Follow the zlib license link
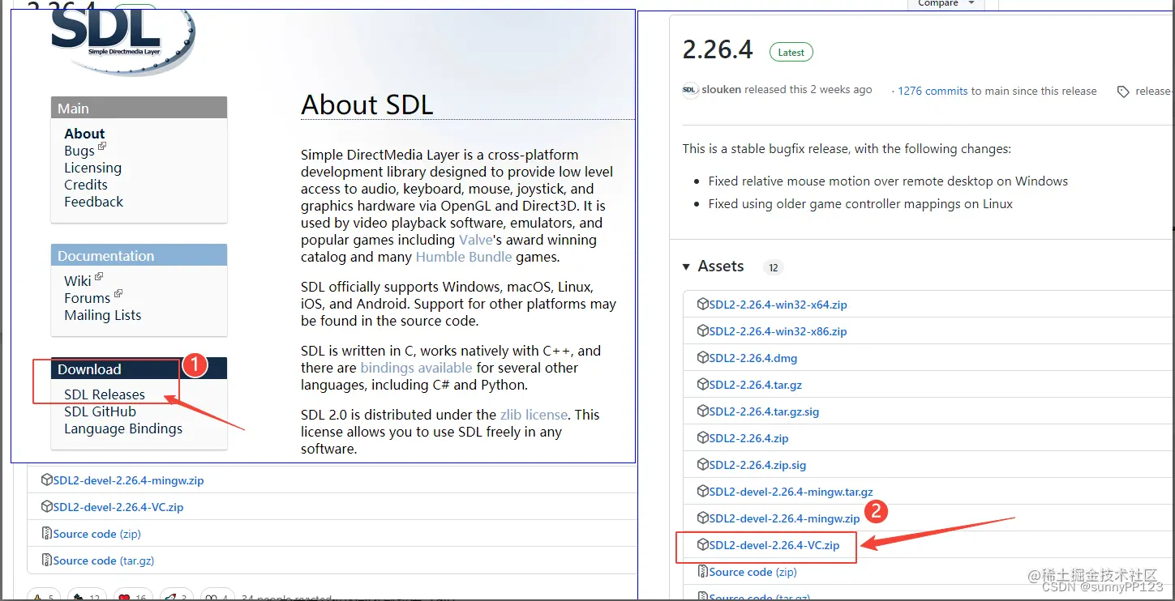Image resolution: width=1175 pixels, height=601 pixels. click(534, 415)
